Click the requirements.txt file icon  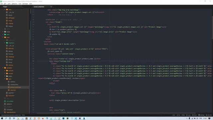[5, 112]
